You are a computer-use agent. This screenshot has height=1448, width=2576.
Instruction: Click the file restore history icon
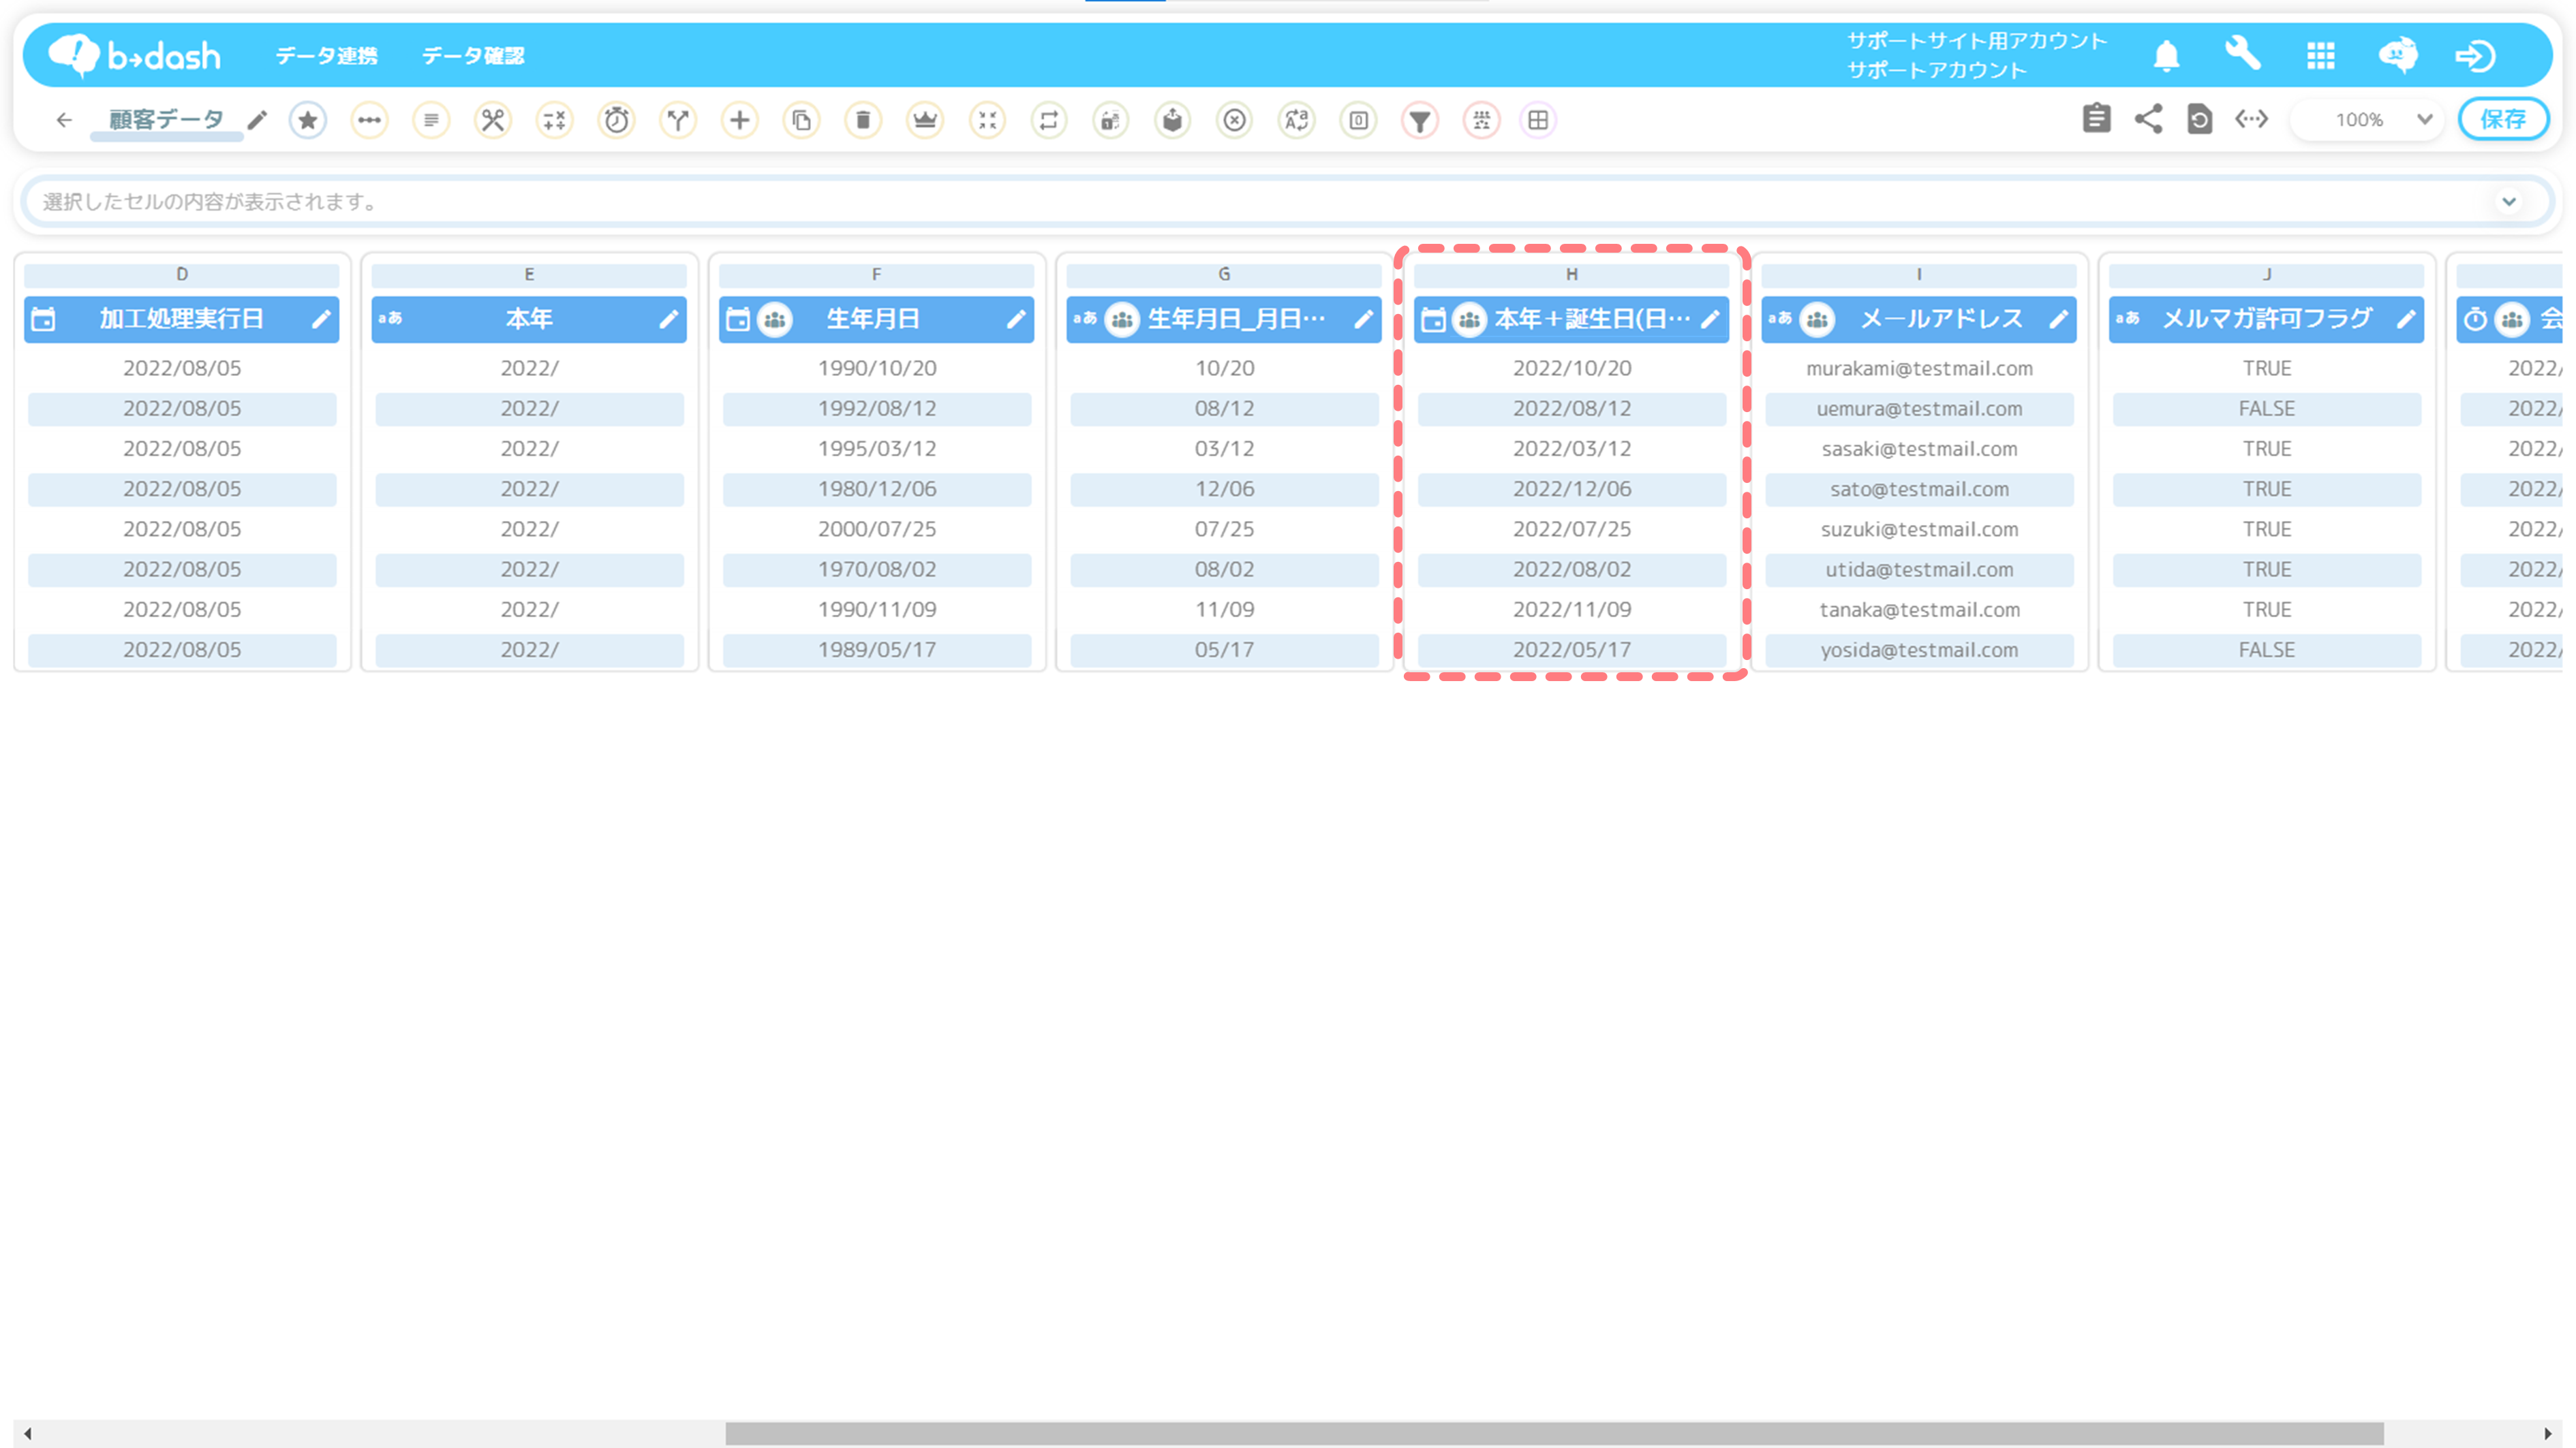pyautogui.click(x=2199, y=119)
